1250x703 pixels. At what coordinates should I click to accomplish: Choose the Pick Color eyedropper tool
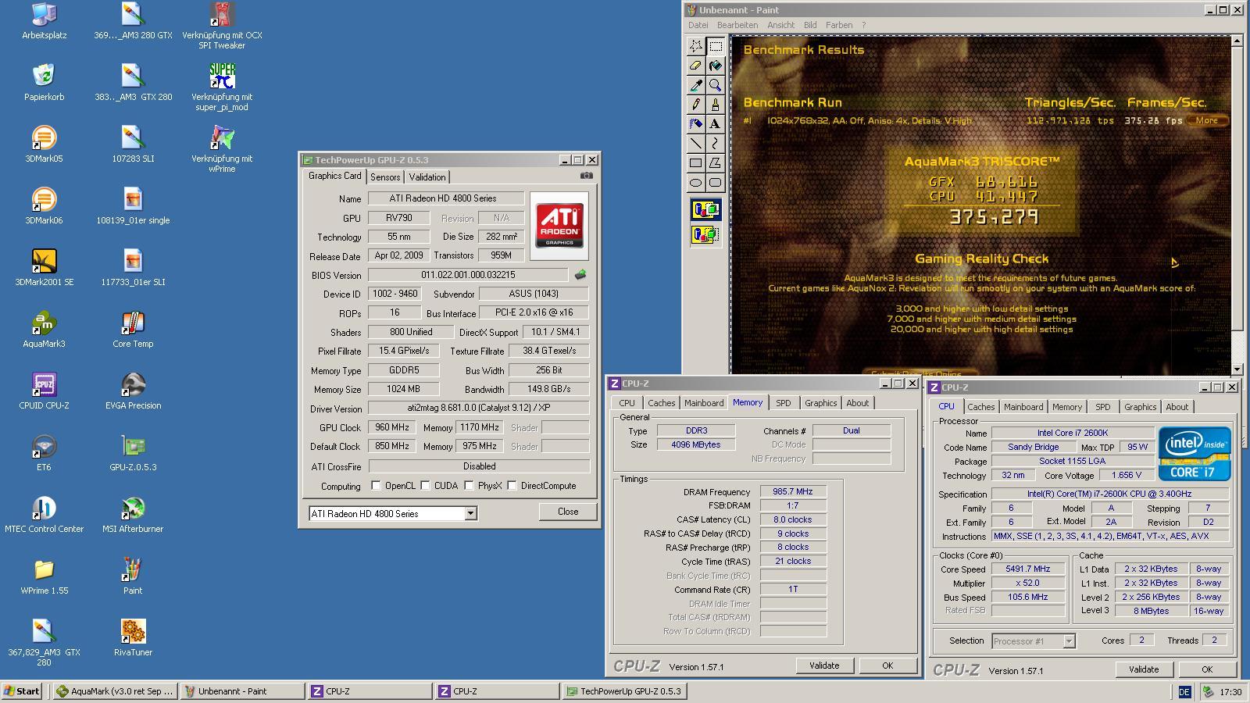(x=695, y=85)
